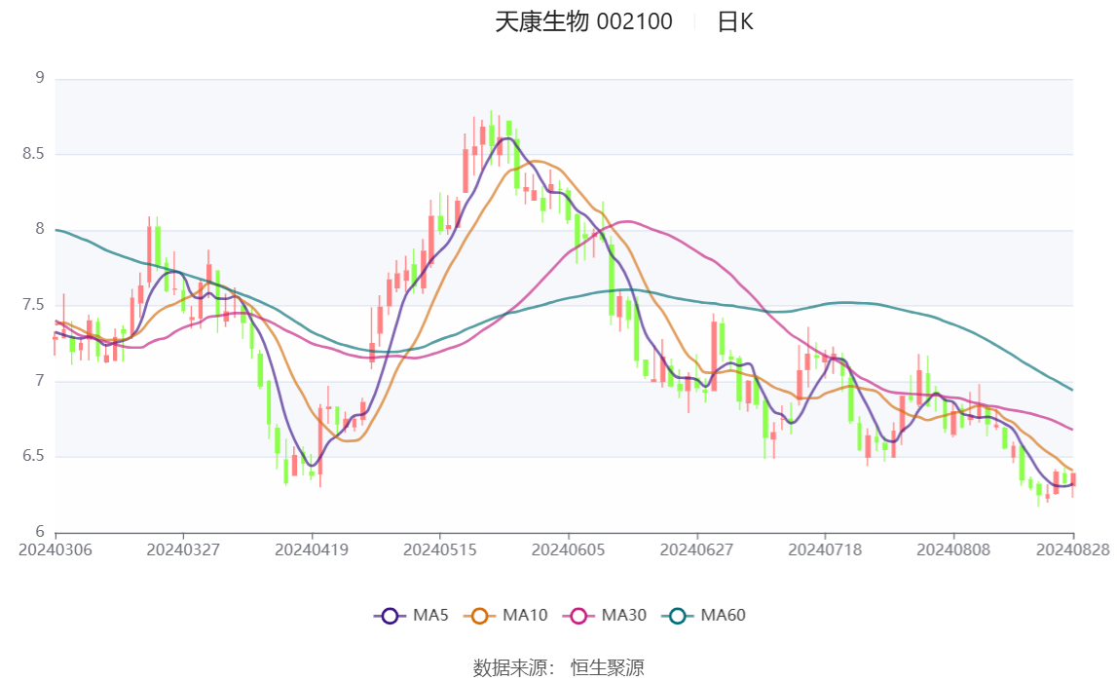Click the 20240419 date axis label
1117x681 pixels.
click(x=312, y=549)
